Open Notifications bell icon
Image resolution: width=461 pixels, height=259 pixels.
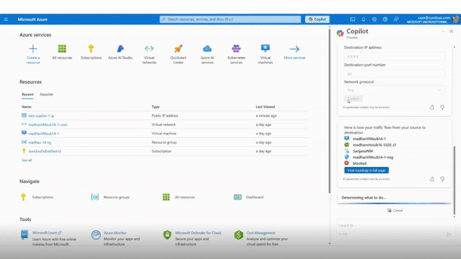pyautogui.click(x=363, y=20)
